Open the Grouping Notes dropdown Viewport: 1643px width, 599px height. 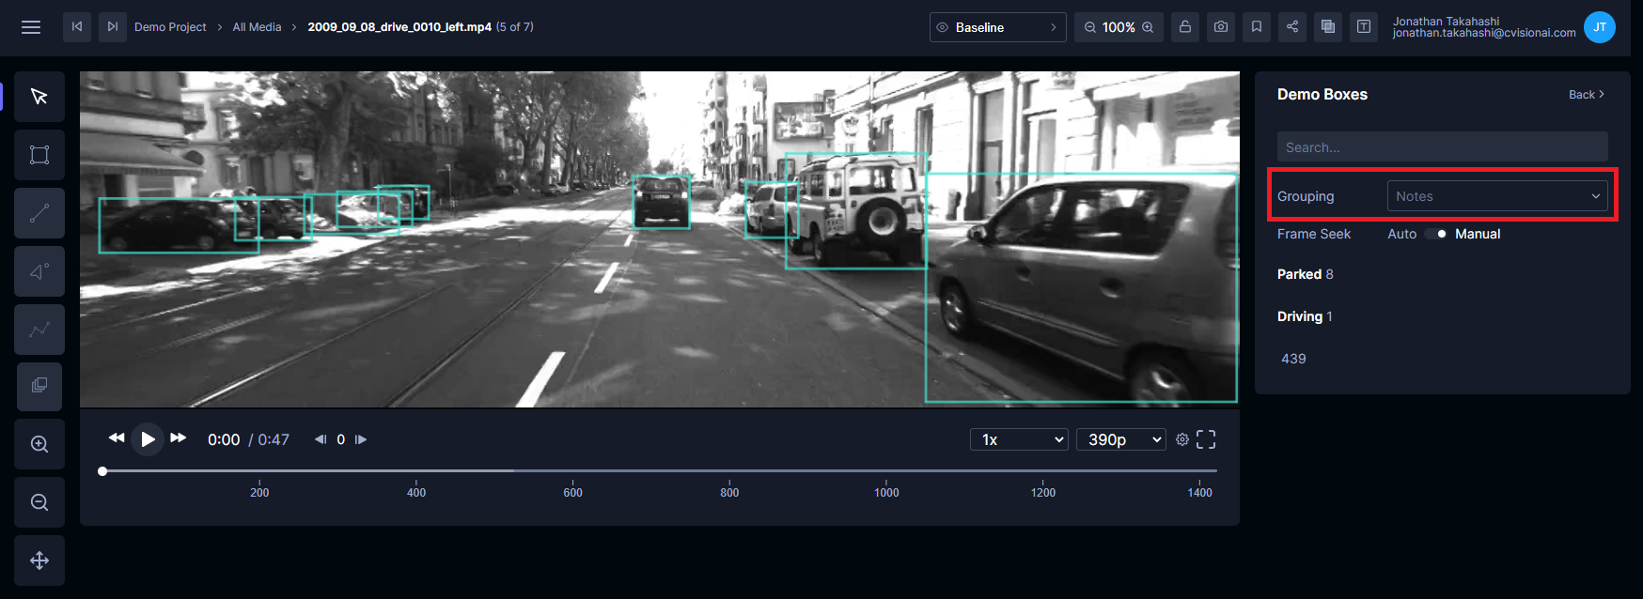[1497, 196]
